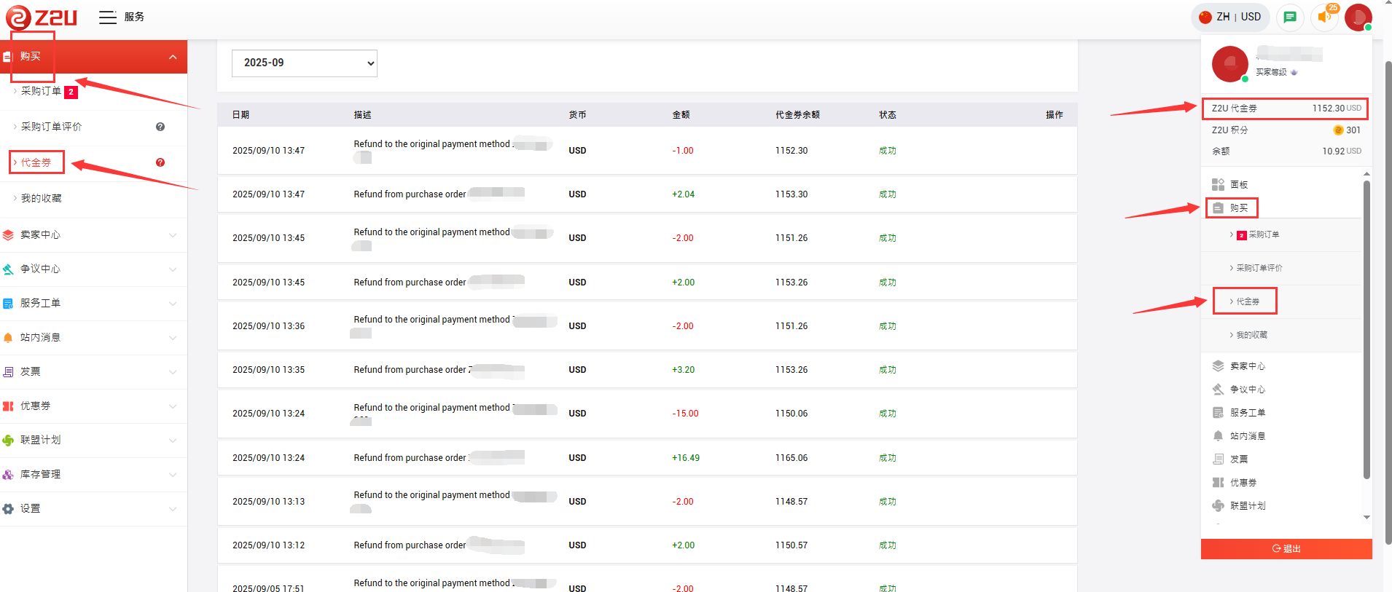Open the hamburger services menu icon
Screen dimensions: 1392x592
pyautogui.click(x=108, y=17)
